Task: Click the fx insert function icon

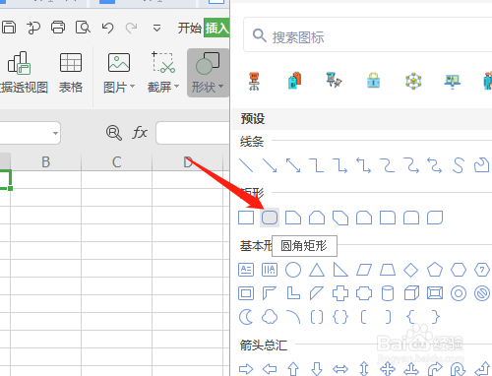Action: (140, 133)
